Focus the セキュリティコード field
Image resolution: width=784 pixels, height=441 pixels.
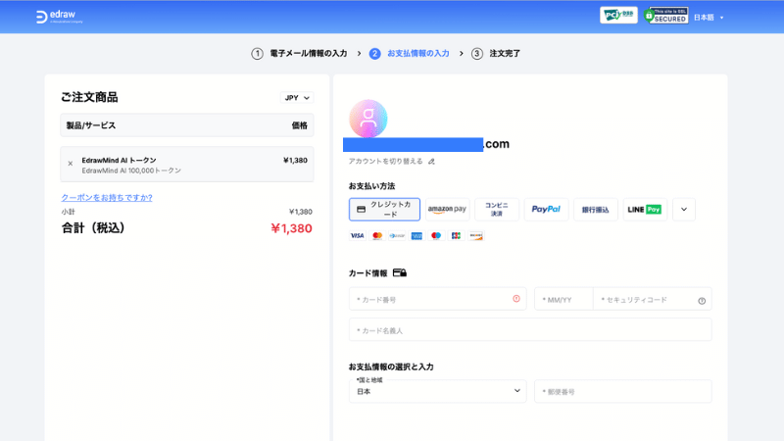(x=652, y=299)
